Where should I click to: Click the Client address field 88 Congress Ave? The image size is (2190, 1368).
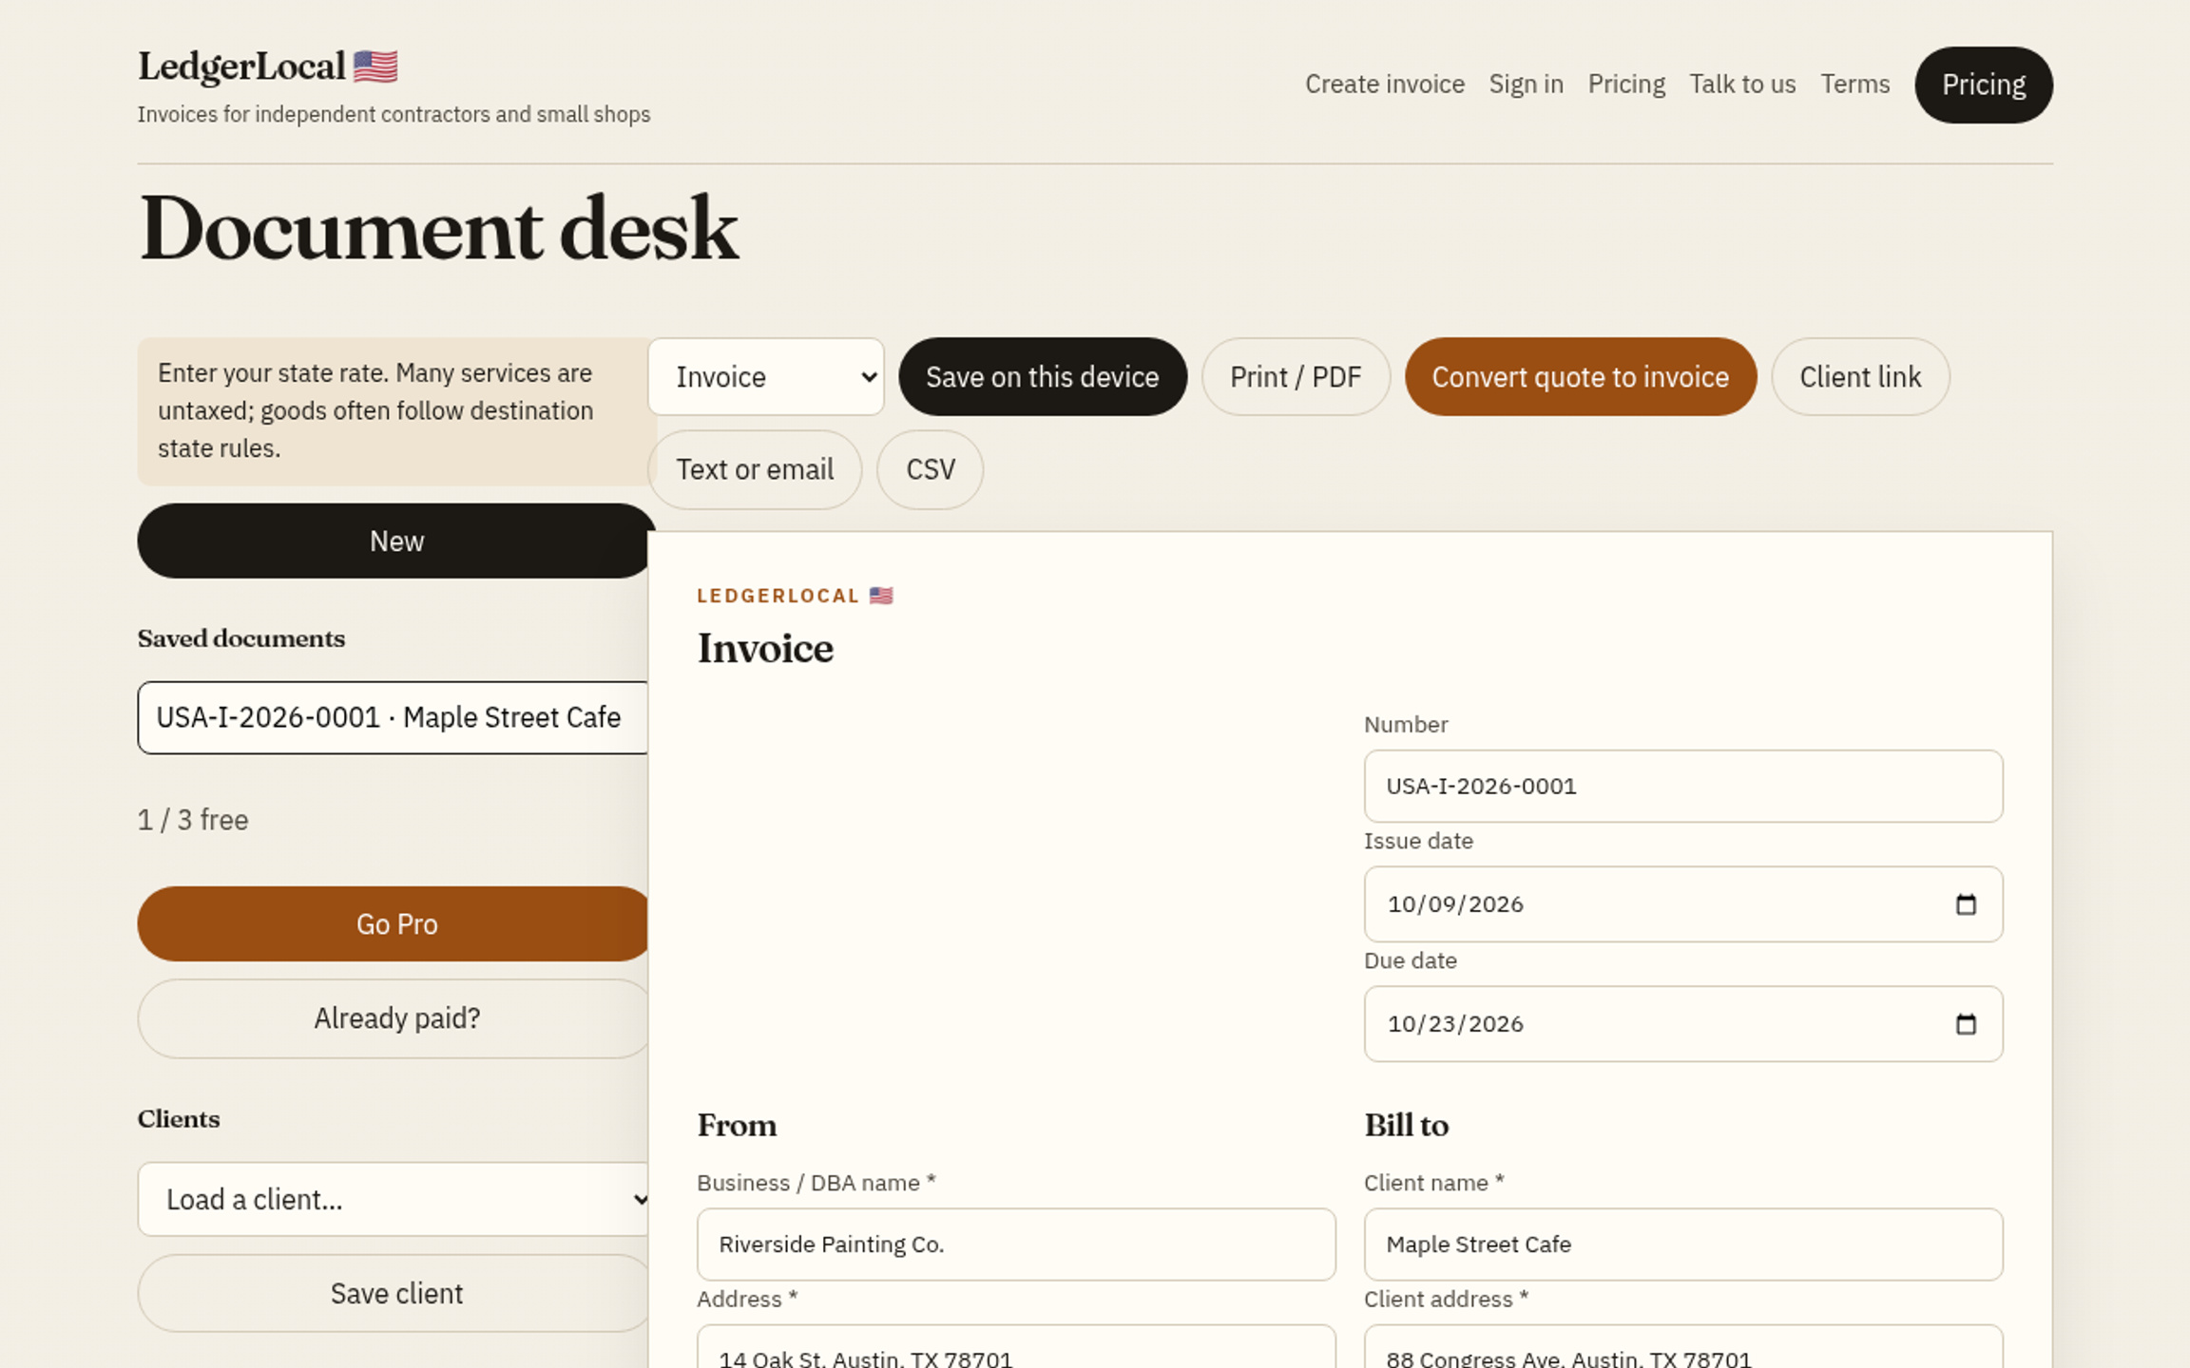pos(1683,1349)
